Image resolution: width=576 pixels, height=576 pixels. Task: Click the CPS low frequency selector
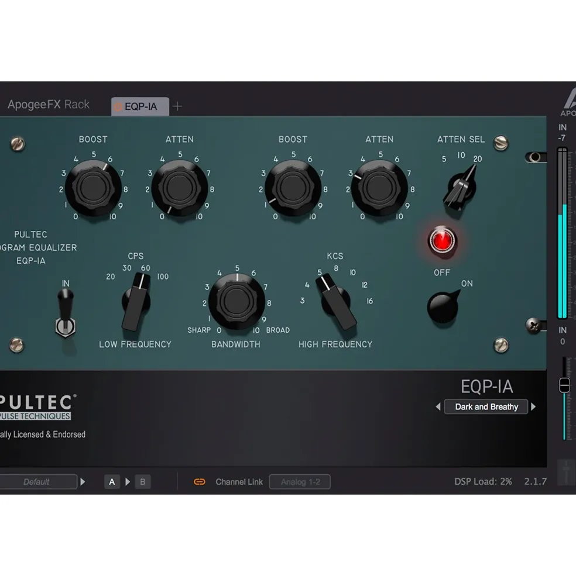point(136,302)
